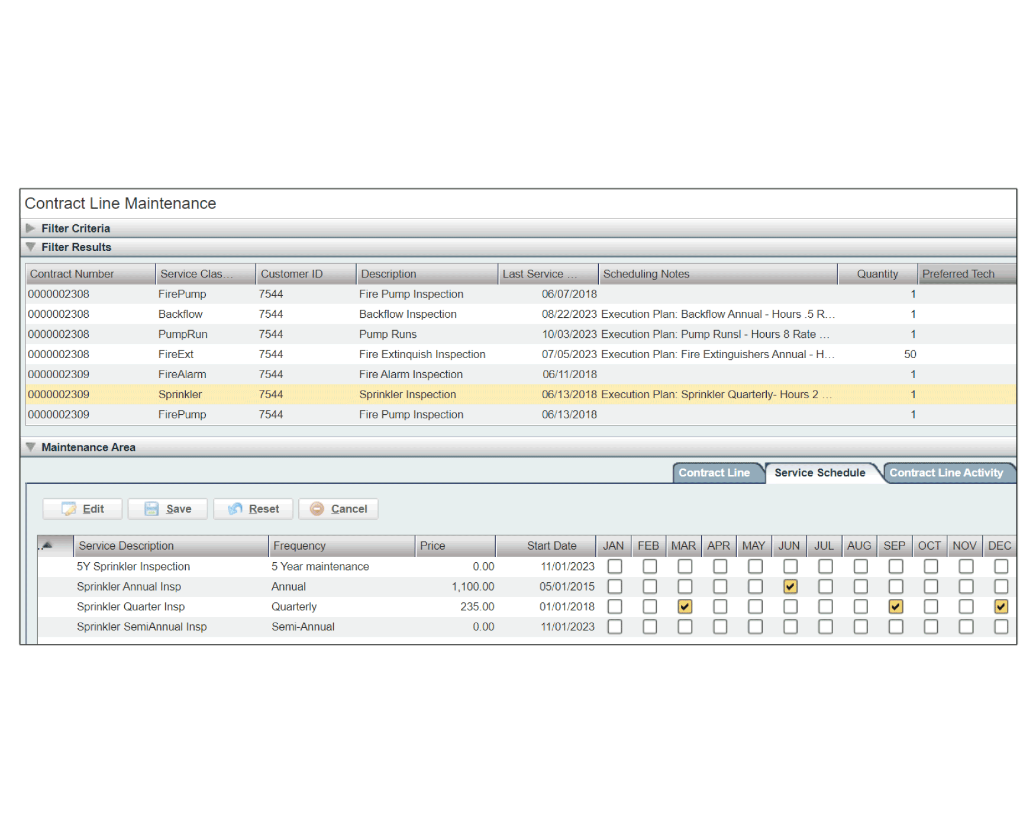1036x832 pixels.
Task: Click the Cancel red circle icon
Action: coord(317,509)
